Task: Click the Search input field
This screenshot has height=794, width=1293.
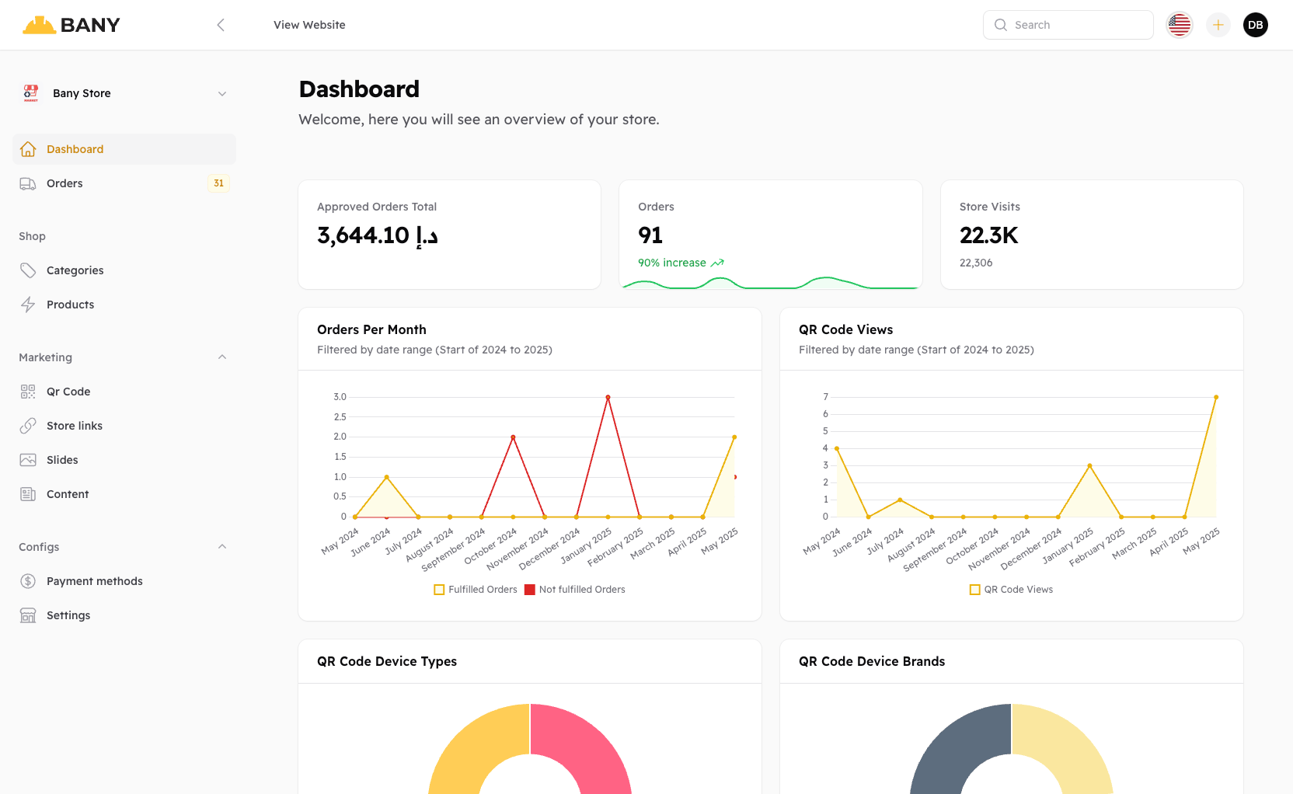Action: (1068, 25)
